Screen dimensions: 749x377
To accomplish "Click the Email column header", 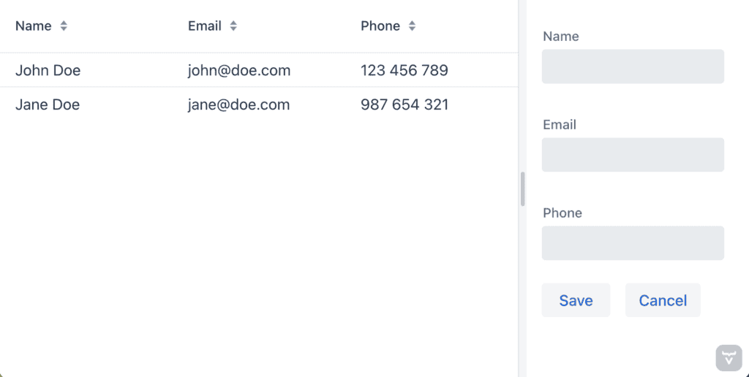I will tap(205, 26).
